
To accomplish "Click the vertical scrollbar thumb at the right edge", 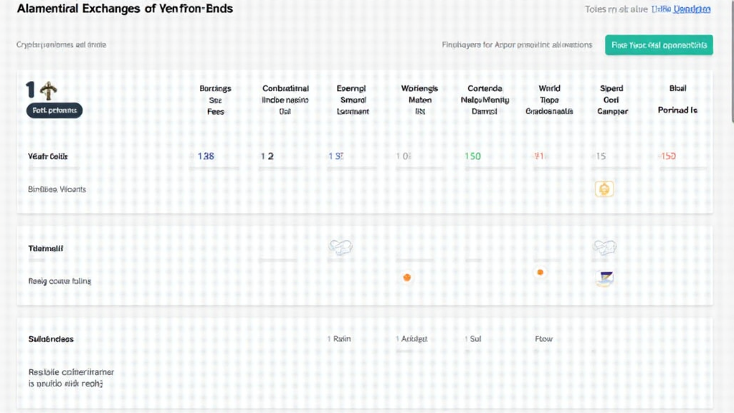I will [x=730, y=100].
